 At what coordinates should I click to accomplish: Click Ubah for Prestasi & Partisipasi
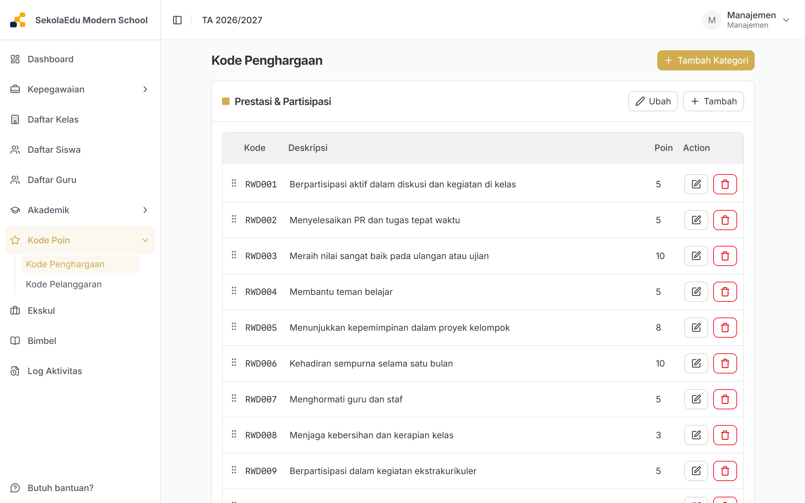coord(653,101)
